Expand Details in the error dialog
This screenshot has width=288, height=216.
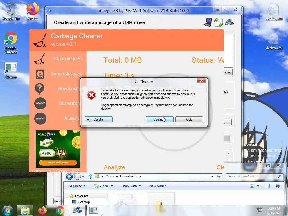click(x=99, y=119)
